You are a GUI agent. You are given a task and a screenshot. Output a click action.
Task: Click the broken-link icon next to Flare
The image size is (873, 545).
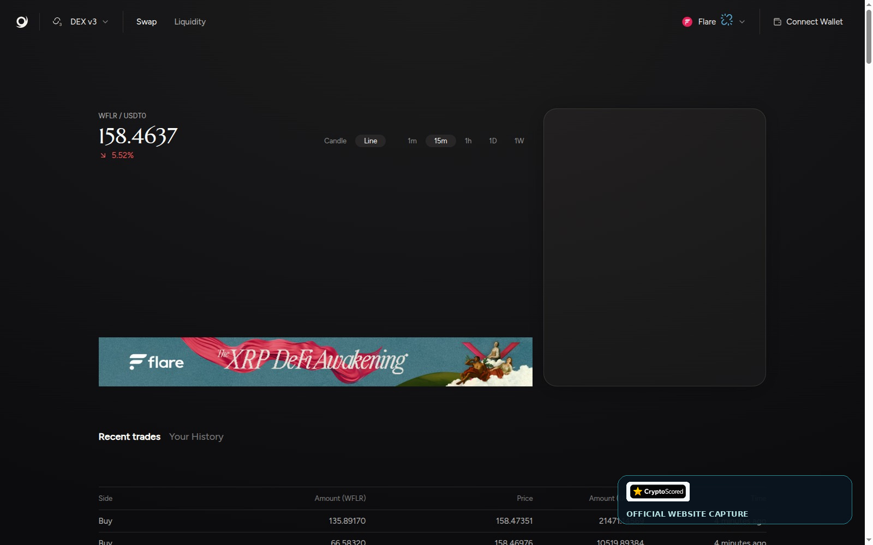tap(727, 20)
